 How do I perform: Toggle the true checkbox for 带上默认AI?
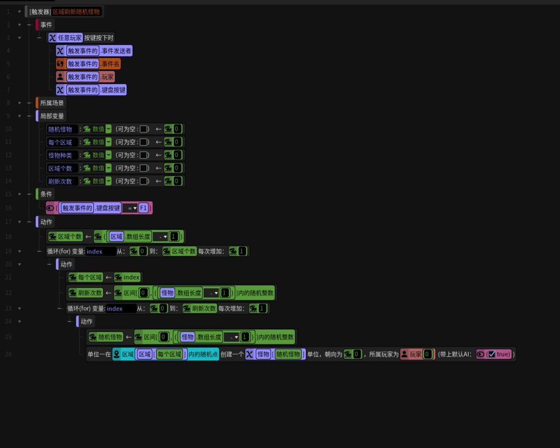492,354
